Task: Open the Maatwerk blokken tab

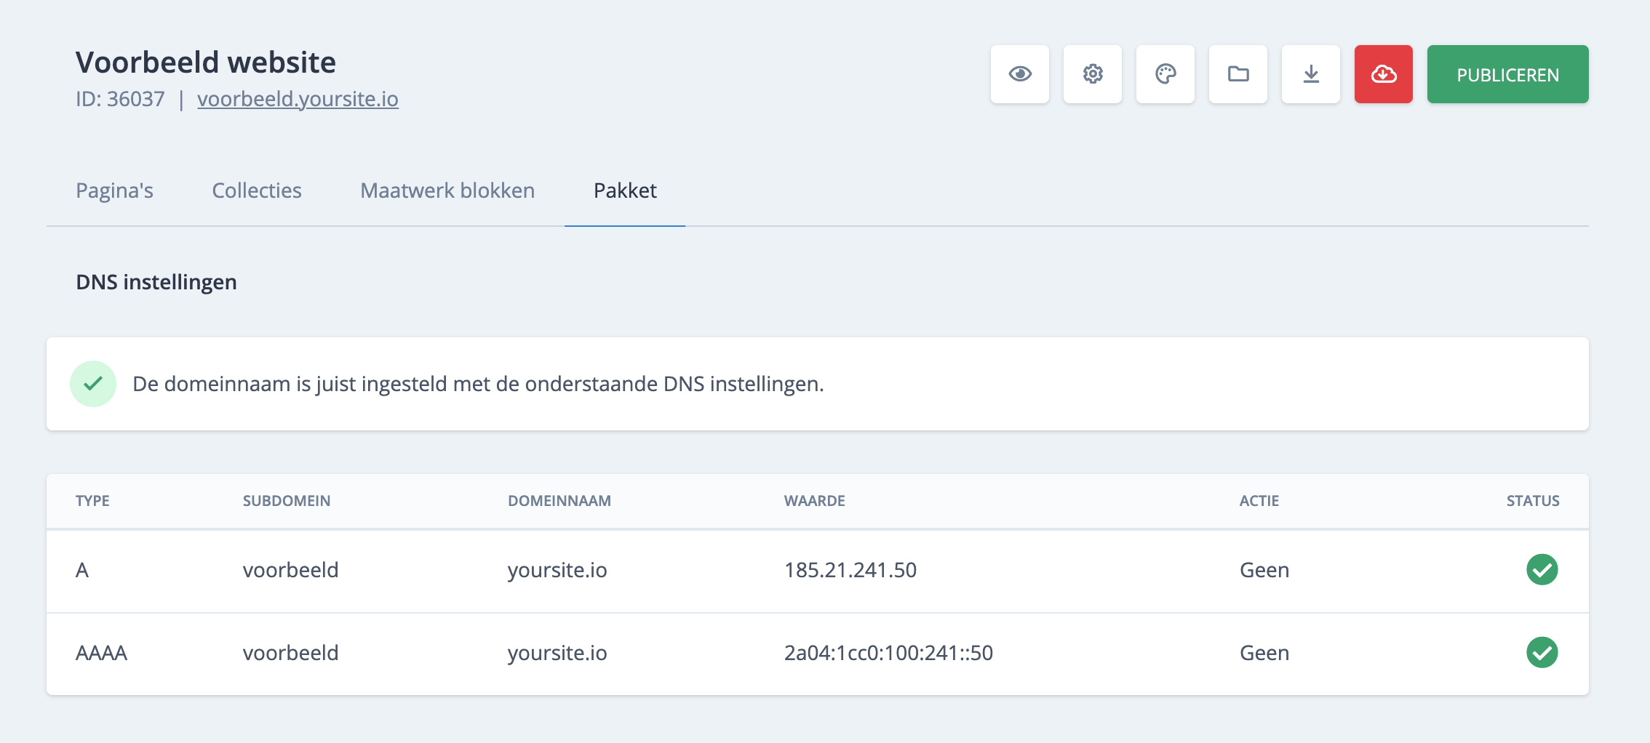Action: tap(447, 190)
